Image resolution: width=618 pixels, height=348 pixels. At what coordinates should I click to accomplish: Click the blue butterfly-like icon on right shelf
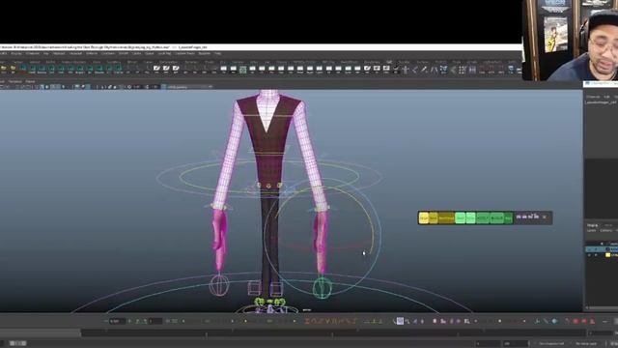[x=443, y=70]
